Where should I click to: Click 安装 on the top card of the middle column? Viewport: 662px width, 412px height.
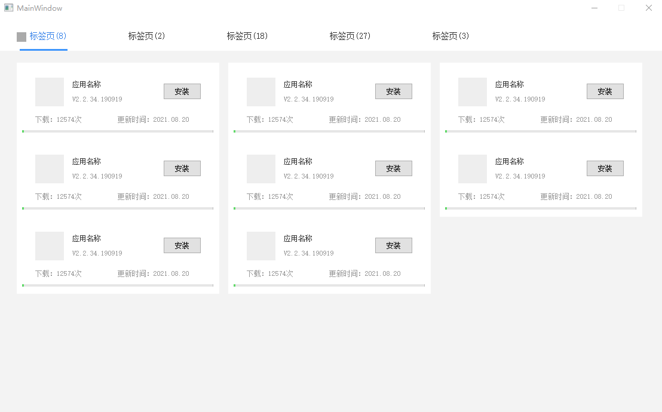[x=393, y=91]
